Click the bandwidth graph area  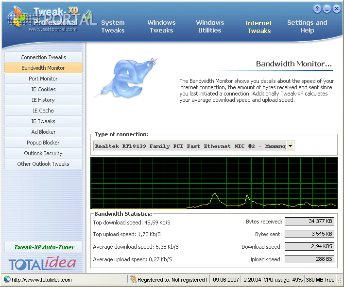pos(214,183)
